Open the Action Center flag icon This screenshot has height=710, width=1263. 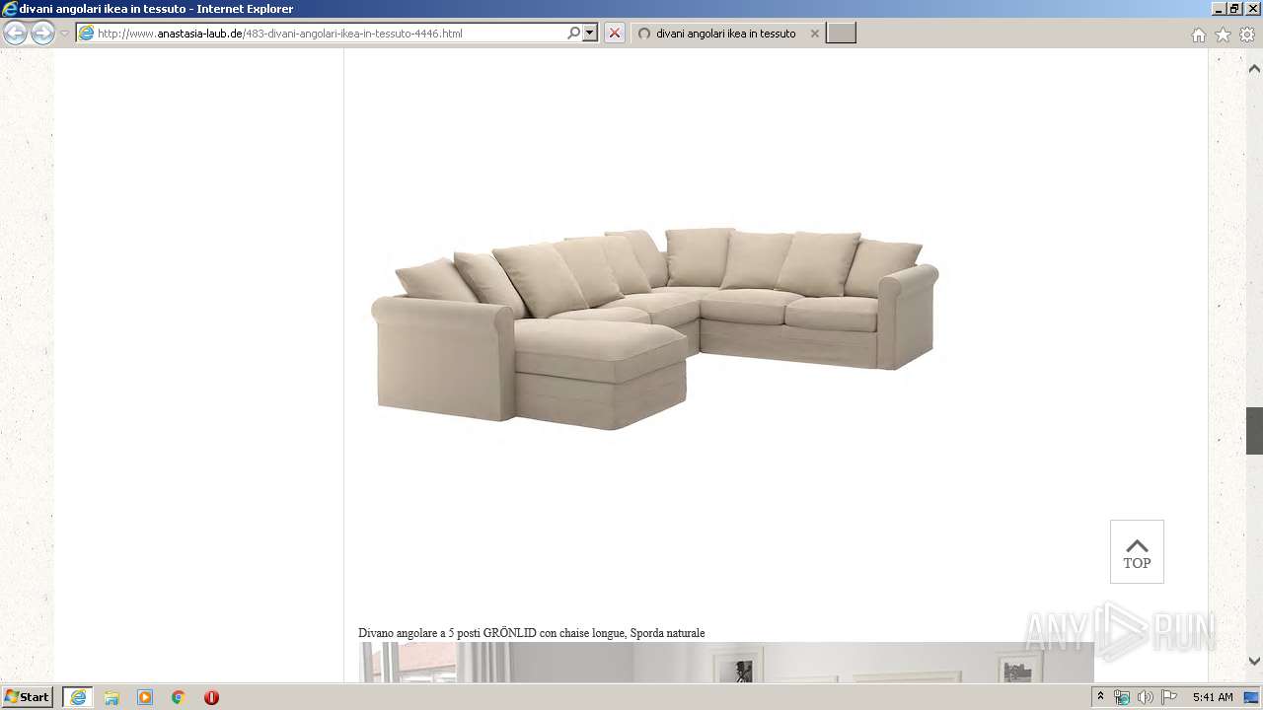pos(1169,697)
